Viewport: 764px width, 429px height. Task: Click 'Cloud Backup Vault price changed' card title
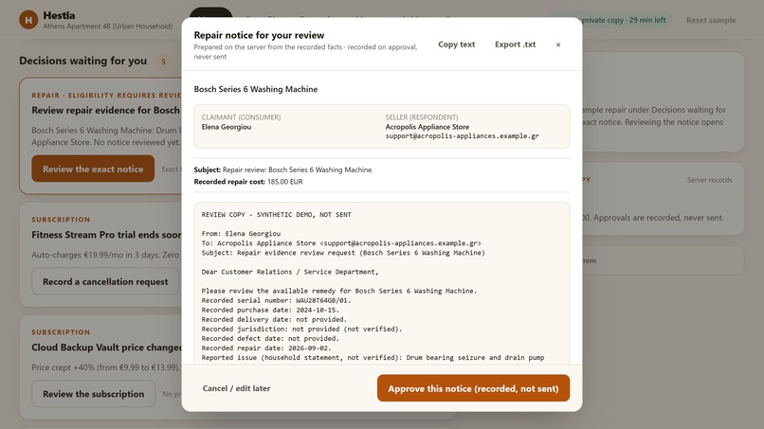click(x=107, y=348)
